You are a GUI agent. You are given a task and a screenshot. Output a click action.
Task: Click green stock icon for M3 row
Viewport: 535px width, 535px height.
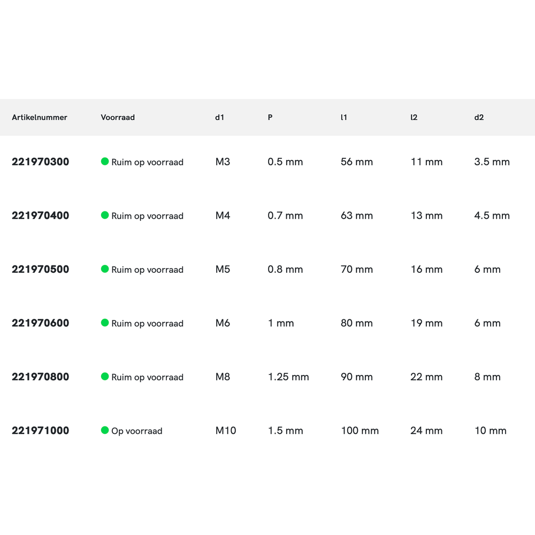(105, 162)
